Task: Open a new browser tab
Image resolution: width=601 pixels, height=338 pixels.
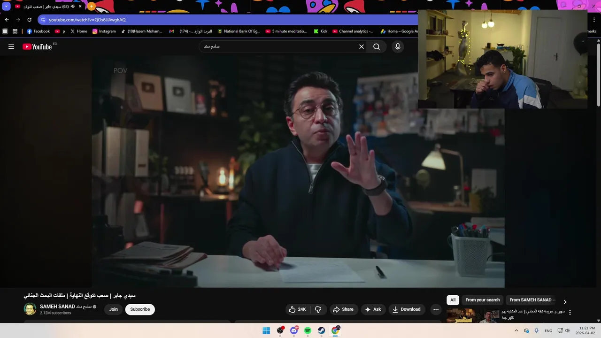Action: 92,7
